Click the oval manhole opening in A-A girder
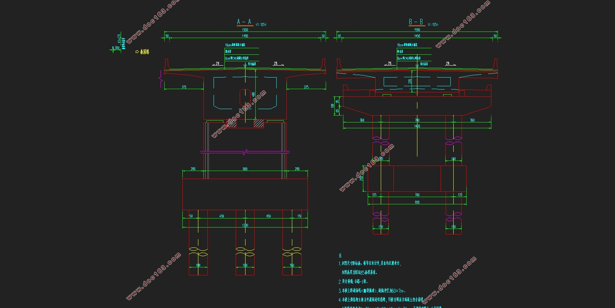The width and height of the screenshot is (615, 308). [245, 98]
